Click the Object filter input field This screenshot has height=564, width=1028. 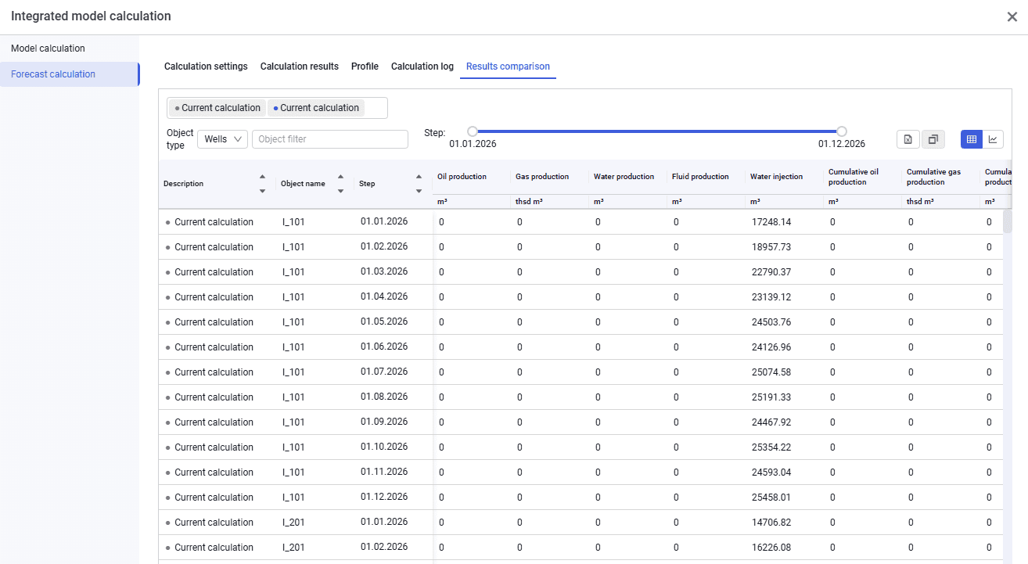[330, 139]
